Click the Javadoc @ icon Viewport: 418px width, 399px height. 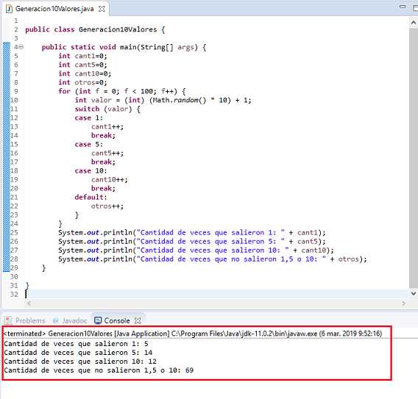[x=56, y=320]
